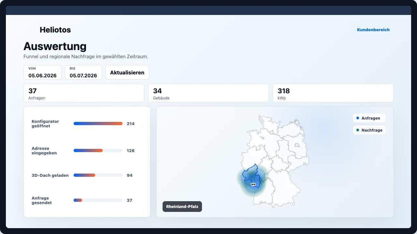Toggle the Nachfrage map legend
This screenshot has width=417, height=234.
pos(369,130)
